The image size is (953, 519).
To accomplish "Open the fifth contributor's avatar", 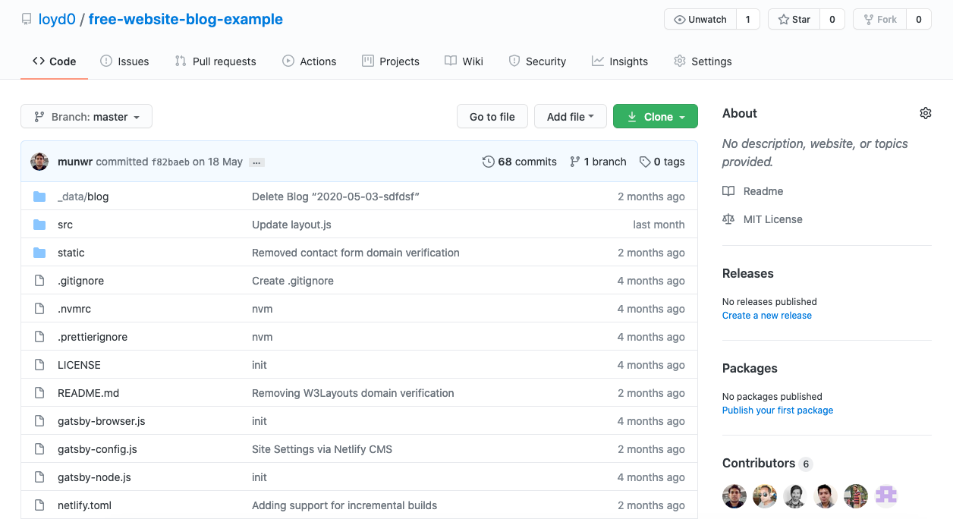I will click(856, 496).
